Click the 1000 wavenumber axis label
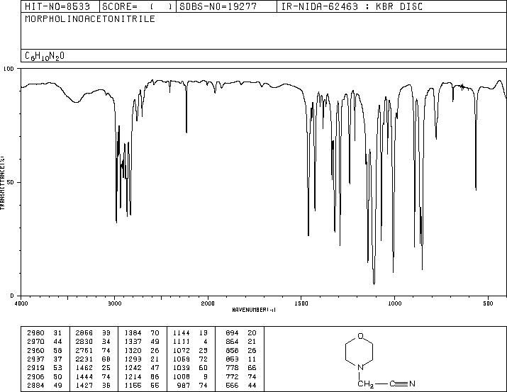This screenshot has height=392, width=507. (394, 303)
